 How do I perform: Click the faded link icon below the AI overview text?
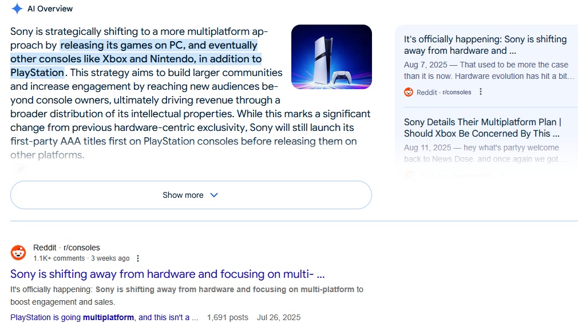coord(21,169)
